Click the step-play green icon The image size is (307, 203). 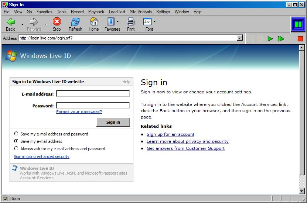click(281, 39)
